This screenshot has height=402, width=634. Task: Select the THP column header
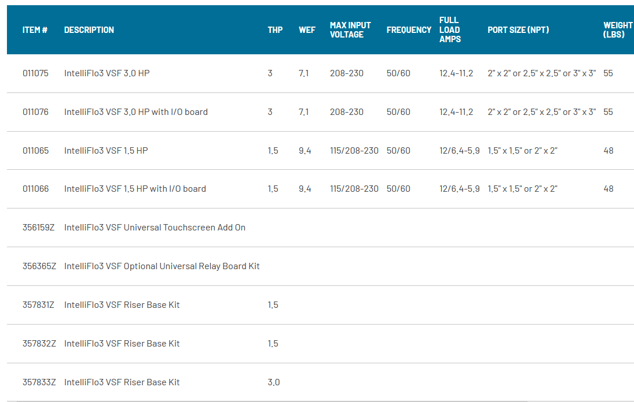click(x=275, y=30)
